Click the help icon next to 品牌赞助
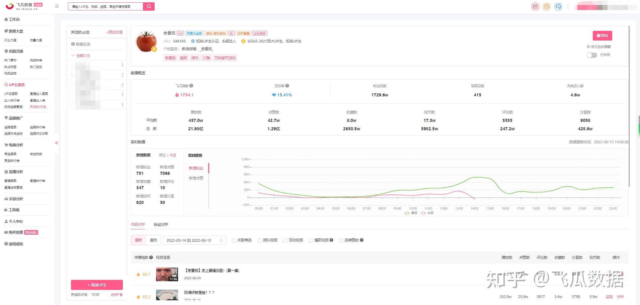 pyautogui.click(x=362, y=240)
